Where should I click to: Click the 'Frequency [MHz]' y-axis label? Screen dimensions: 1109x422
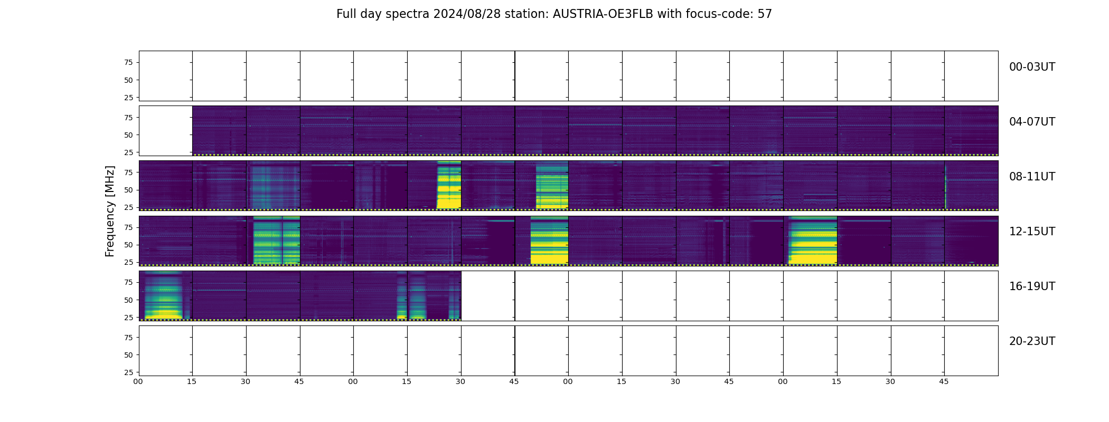coord(110,211)
